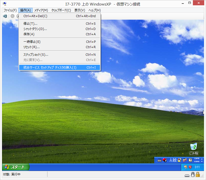Click the padlock status bar icon
This screenshot has height=180, width=206.
(198, 175)
